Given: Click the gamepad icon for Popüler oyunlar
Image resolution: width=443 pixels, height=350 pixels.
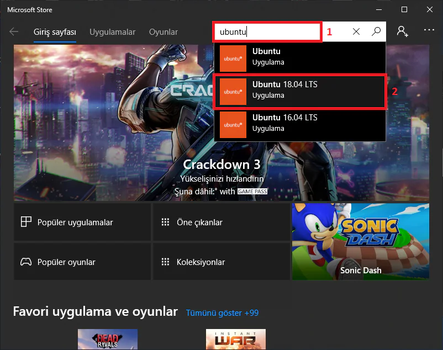Looking at the screenshot, I should pos(26,262).
